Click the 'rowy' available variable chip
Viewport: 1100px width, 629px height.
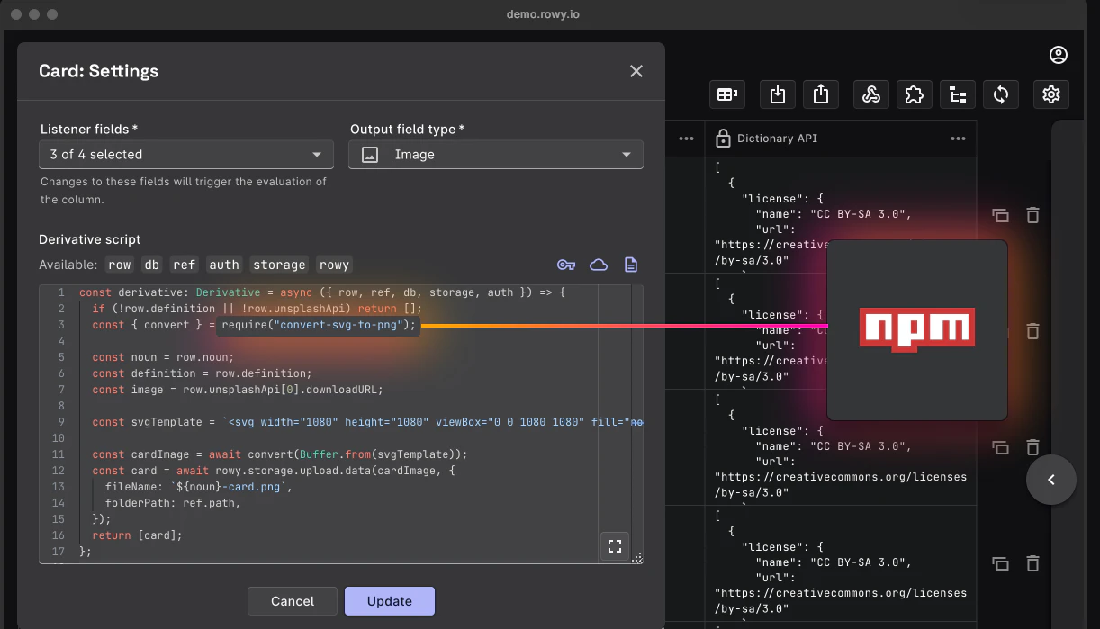tap(334, 265)
